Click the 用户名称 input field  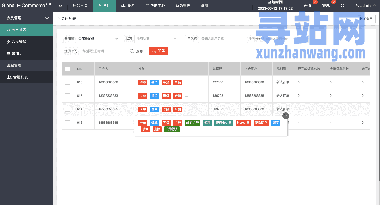pyautogui.click(x=221, y=39)
